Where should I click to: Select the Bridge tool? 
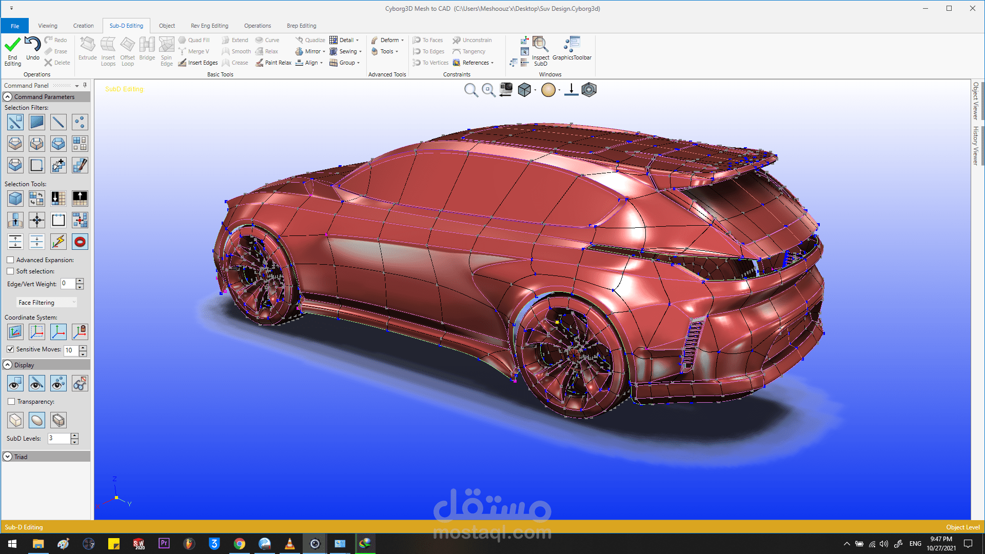coord(147,45)
